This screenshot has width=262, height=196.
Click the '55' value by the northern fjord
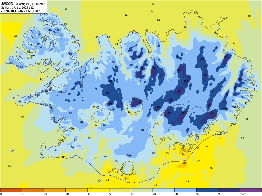pos(150,52)
